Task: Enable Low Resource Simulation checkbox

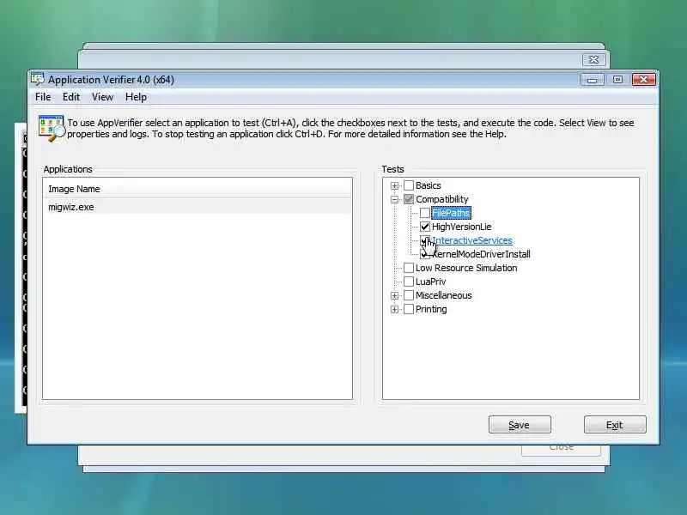Action: pos(409,268)
